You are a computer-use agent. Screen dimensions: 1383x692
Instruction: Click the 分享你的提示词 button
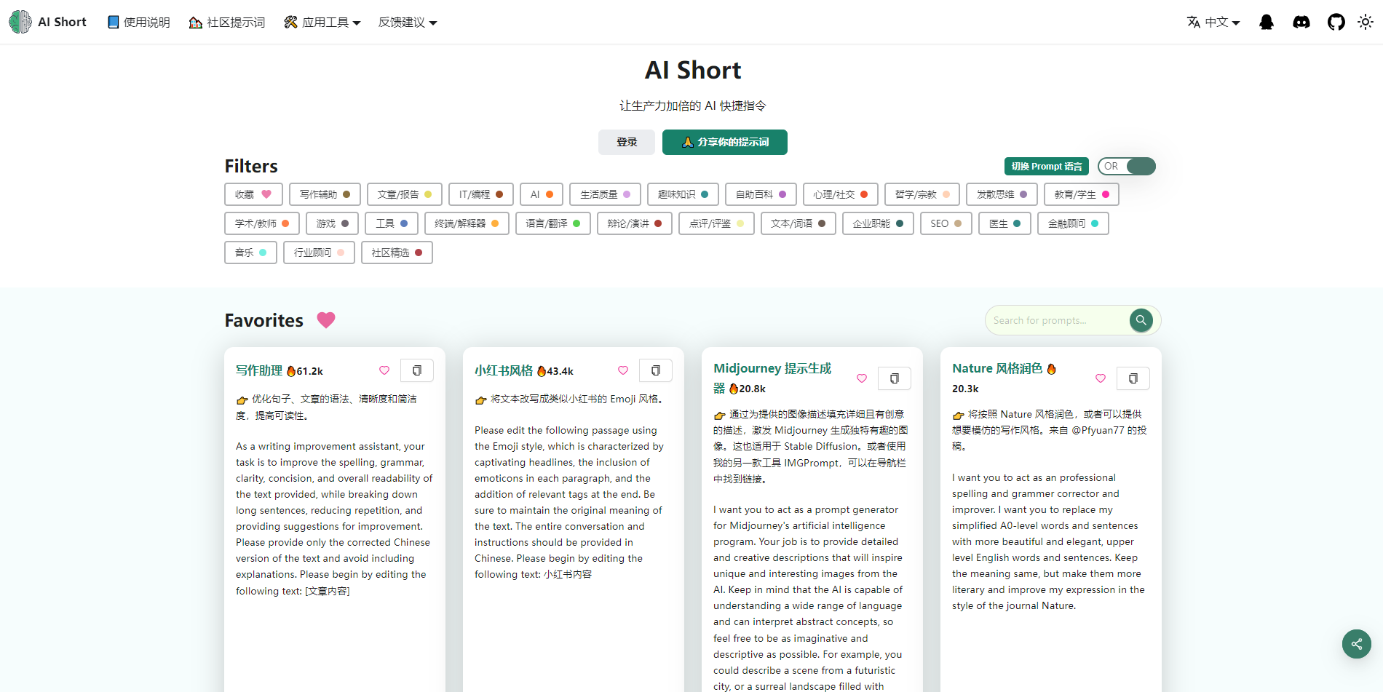(724, 143)
